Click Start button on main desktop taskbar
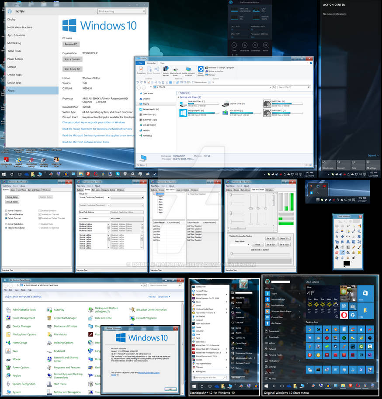This screenshot has width=382, height=399. (x=4, y=174)
